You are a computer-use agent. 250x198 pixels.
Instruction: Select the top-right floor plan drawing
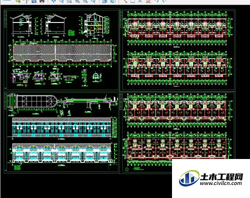(x=177, y=27)
